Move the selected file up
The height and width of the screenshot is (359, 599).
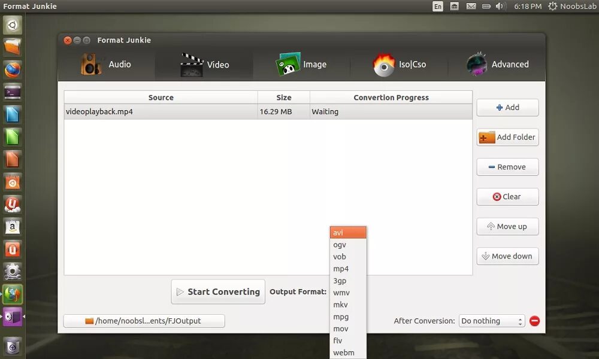pyautogui.click(x=507, y=227)
